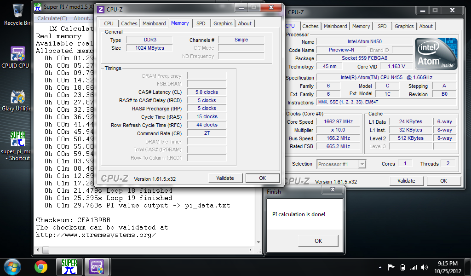Switch to CPU tab in front CPU-Z
Image resolution: width=471 pixels, height=276 pixels.
(x=109, y=23)
